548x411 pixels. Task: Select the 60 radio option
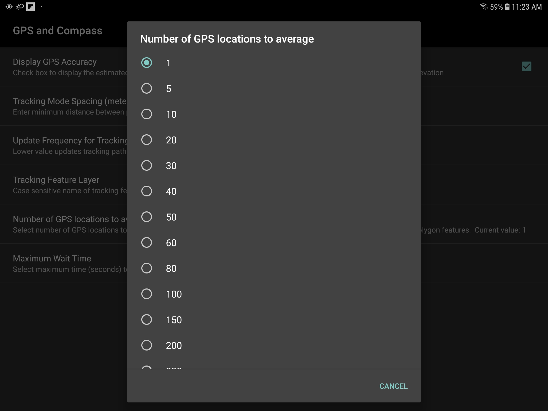(147, 243)
